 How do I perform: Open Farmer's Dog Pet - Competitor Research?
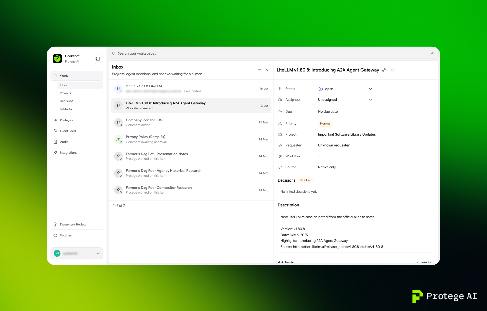(x=191, y=190)
